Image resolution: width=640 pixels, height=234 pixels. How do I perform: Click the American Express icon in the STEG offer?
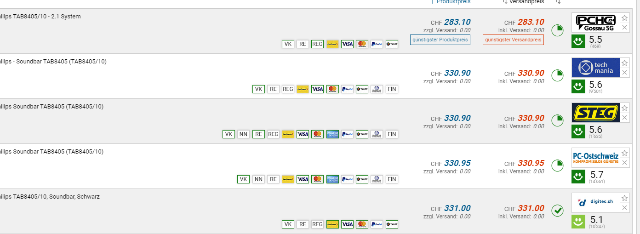[x=332, y=134]
